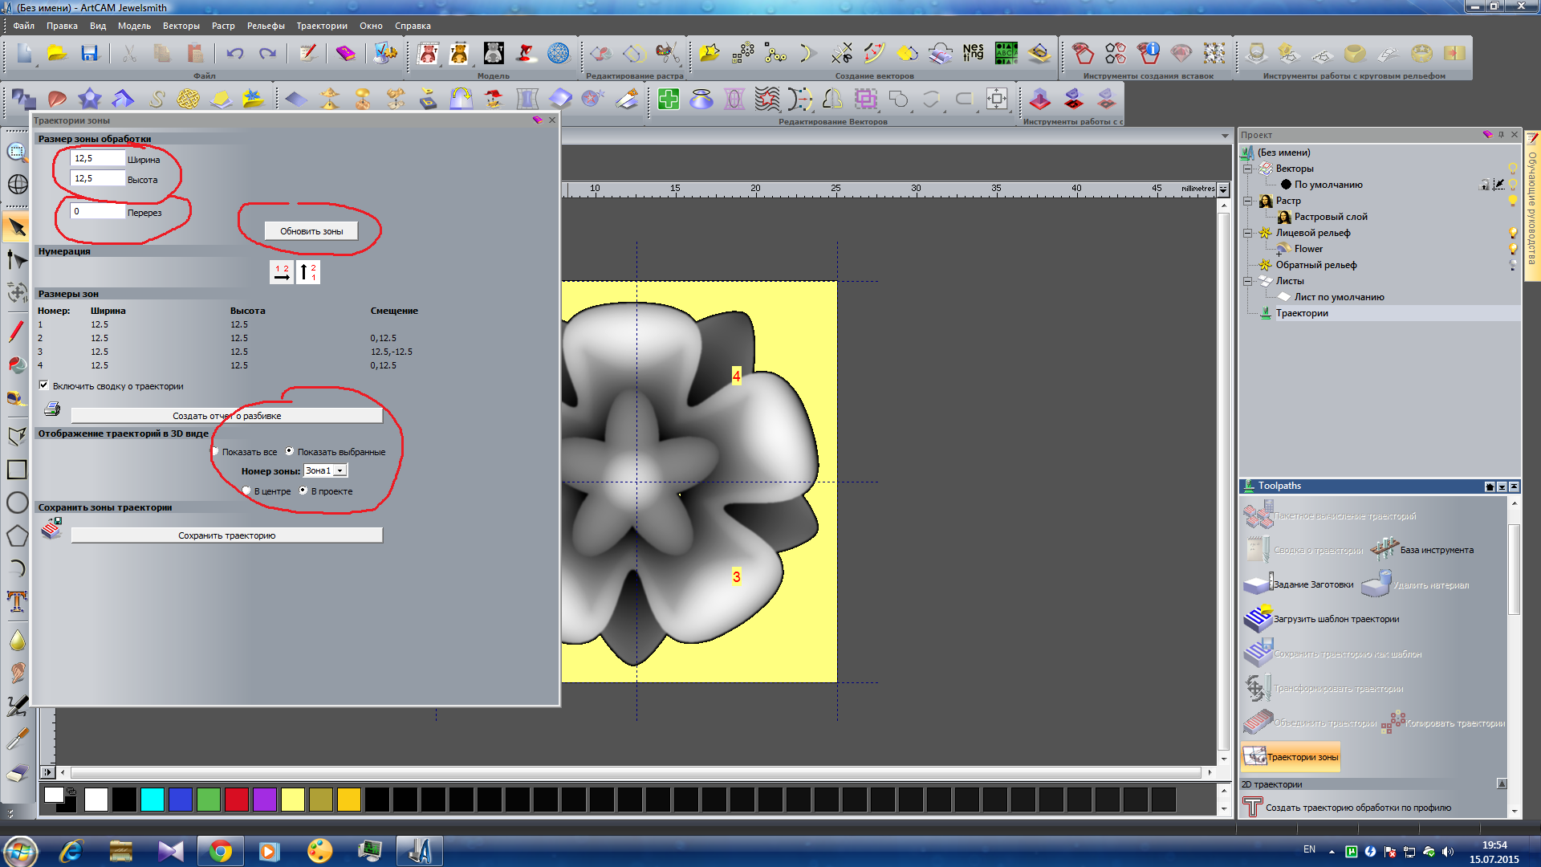Click the 'Обновить зоны' button
Viewport: 1541px width, 867px height.
click(x=311, y=231)
